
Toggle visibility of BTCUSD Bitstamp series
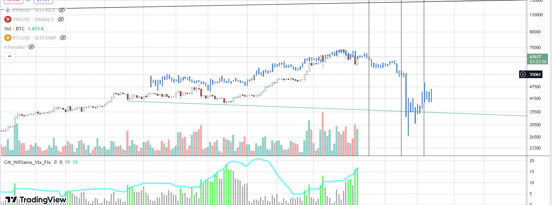coord(63,38)
